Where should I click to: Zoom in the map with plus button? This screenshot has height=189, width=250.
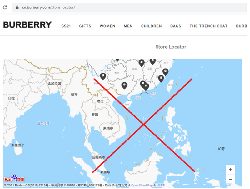coord(230,170)
